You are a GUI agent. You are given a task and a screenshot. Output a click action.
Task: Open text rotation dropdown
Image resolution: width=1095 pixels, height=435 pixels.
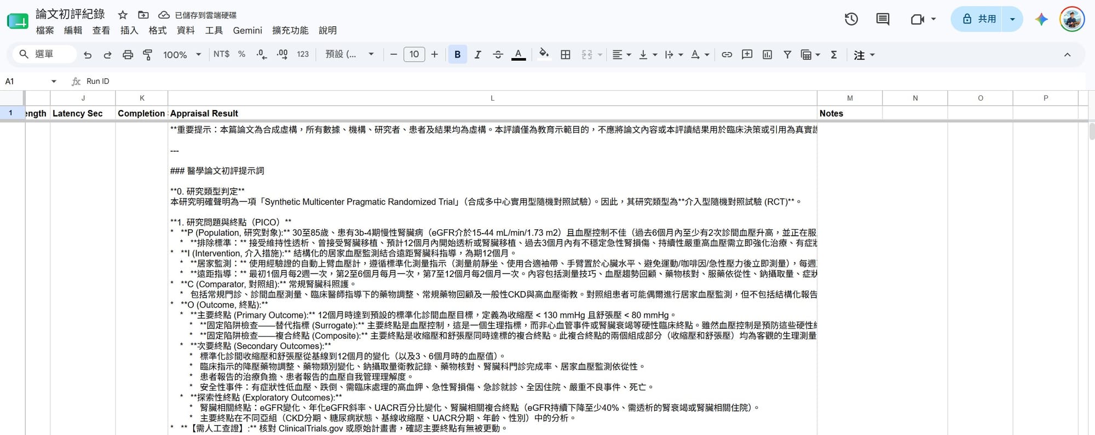point(700,54)
